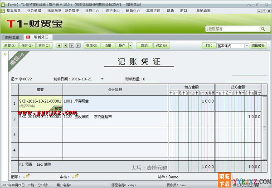Viewport: 272px width, 188px height.
Task: Click the 新增 button
Action: (x=10, y=46)
